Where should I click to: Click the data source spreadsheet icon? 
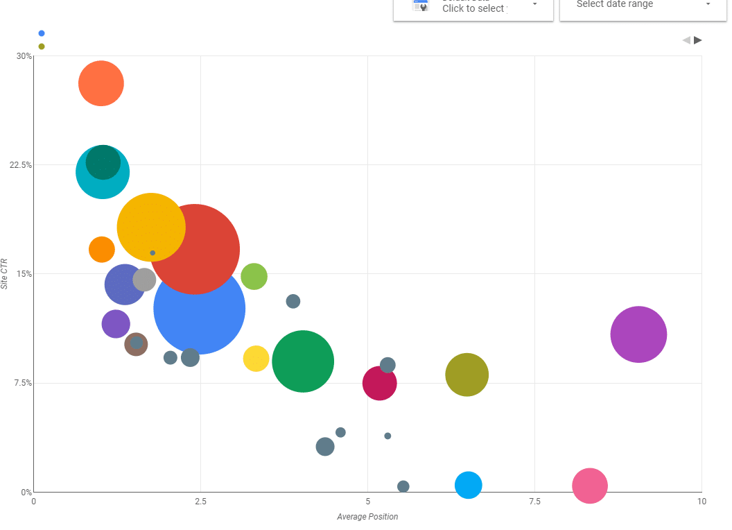(x=420, y=5)
